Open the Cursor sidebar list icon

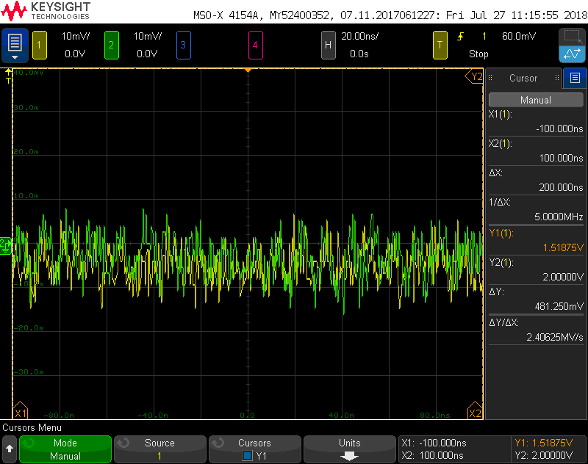(x=575, y=78)
